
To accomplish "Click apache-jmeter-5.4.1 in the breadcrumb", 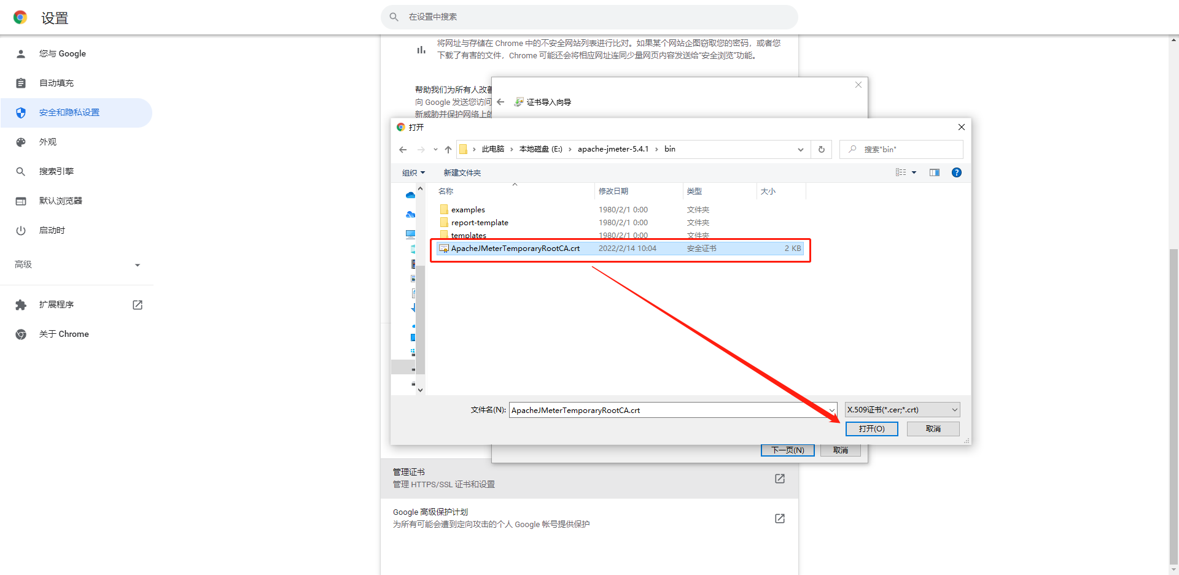I will pyautogui.click(x=613, y=149).
